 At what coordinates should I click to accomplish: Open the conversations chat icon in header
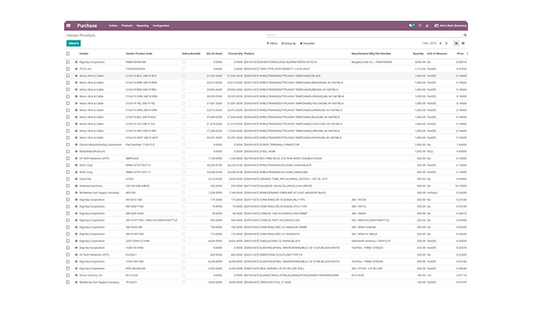[412, 25]
